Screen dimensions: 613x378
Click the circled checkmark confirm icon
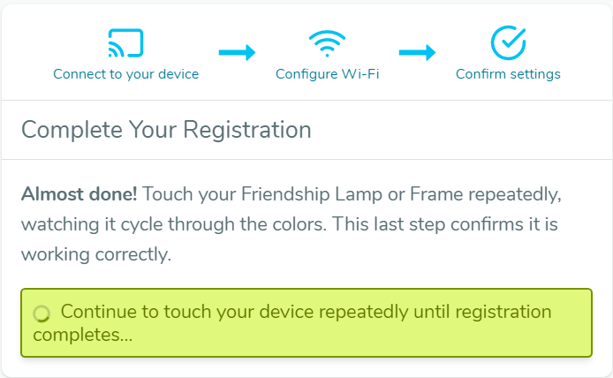click(x=508, y=42)
